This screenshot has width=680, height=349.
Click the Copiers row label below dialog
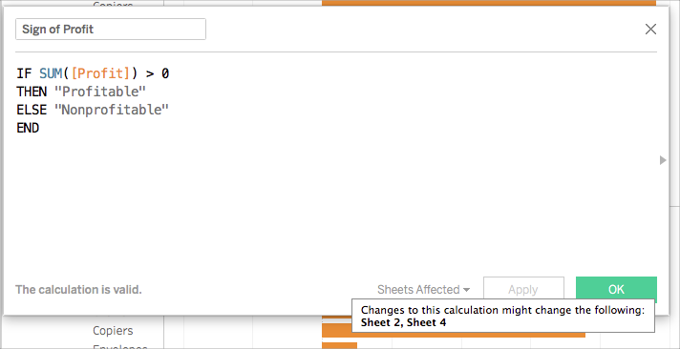(113, 331)
